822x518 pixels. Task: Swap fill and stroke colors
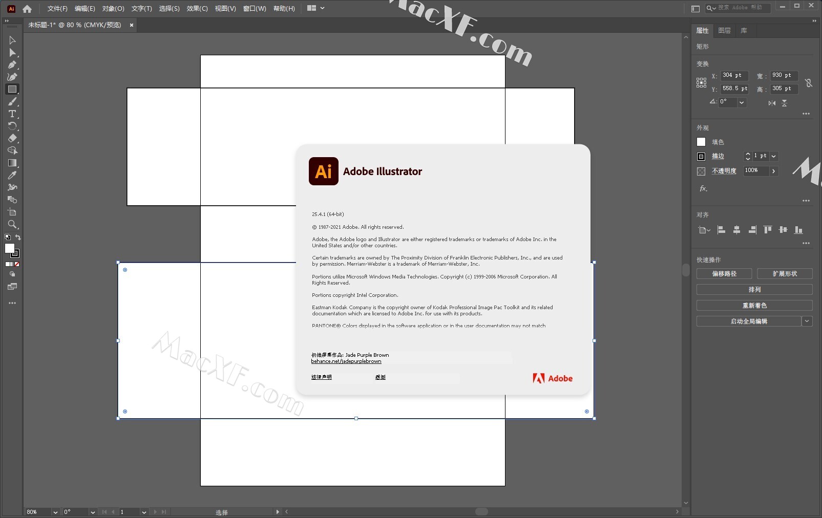click(x=18, y=237)
